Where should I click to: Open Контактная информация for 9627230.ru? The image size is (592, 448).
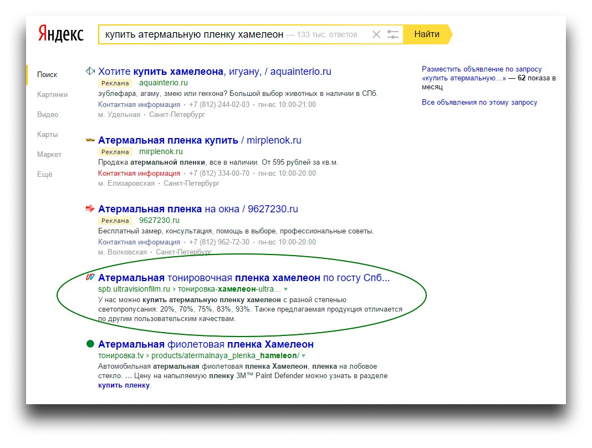[139, 242]
